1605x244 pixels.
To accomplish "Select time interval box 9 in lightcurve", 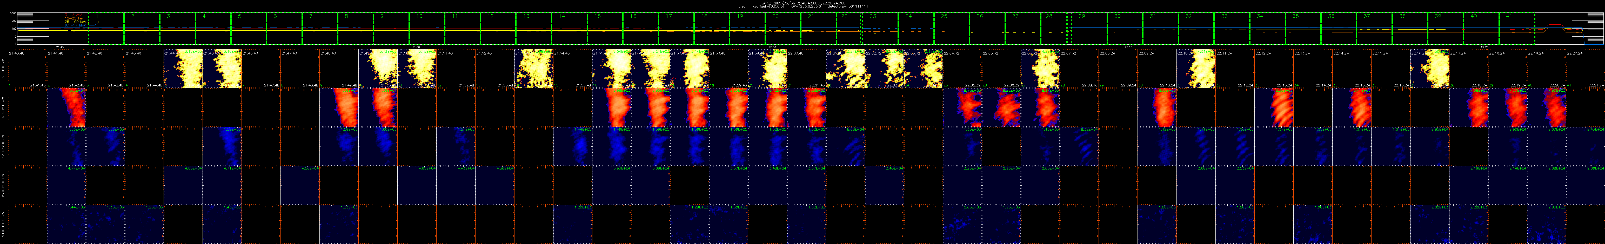I will click(391, 29).
